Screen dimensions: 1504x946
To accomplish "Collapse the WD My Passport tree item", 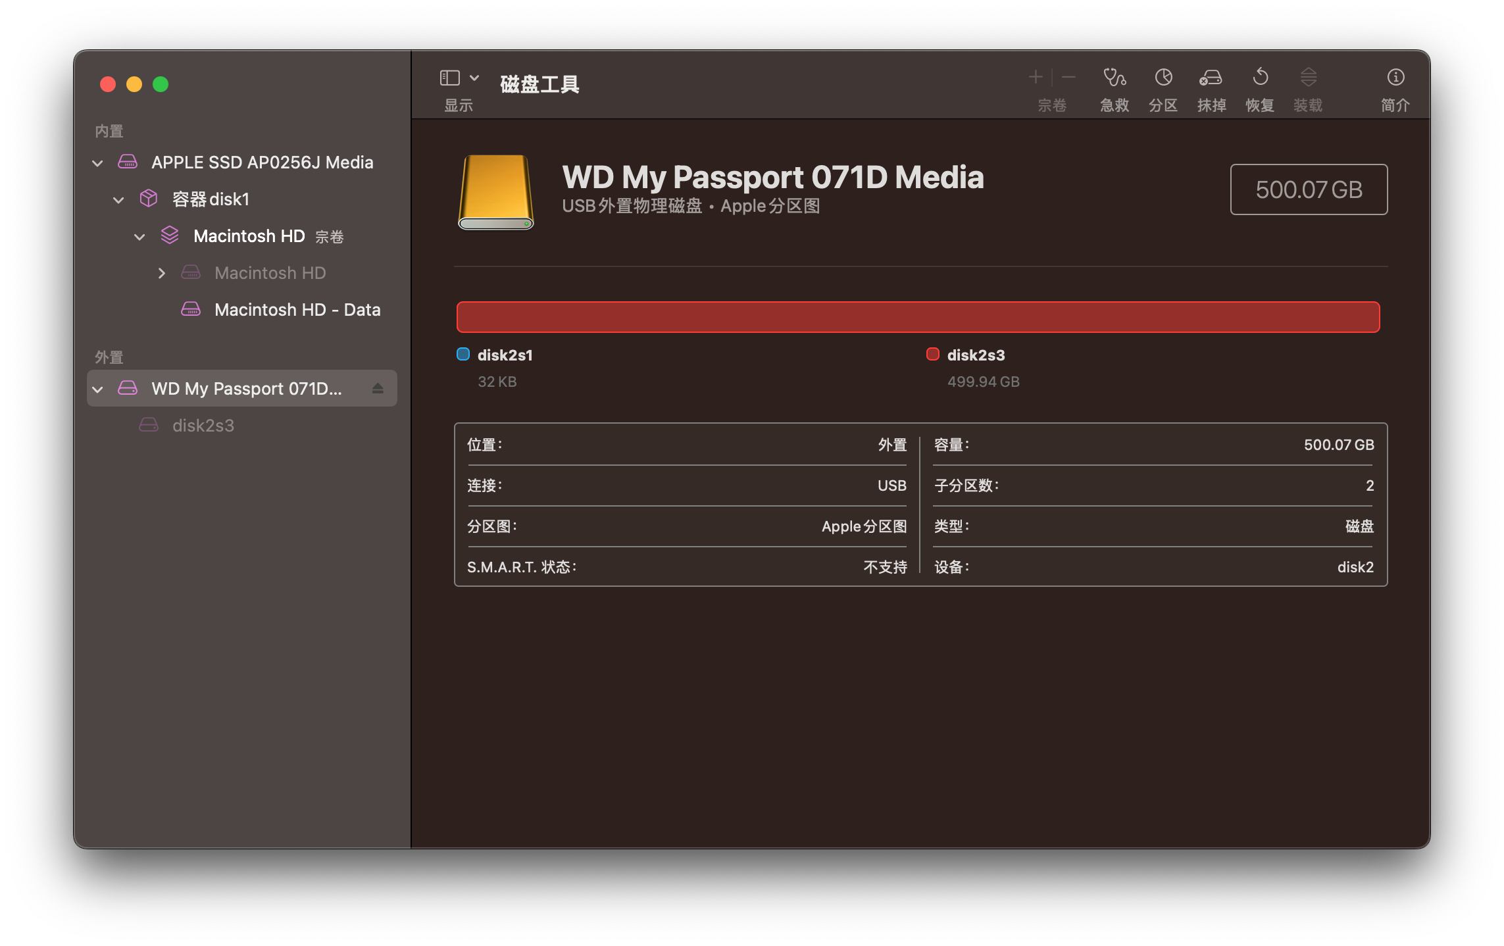I will click(x=97, y=389).
